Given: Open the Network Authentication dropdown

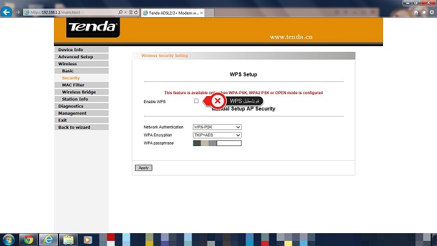Looking at the screenshot, I should [x=217, y=127].
